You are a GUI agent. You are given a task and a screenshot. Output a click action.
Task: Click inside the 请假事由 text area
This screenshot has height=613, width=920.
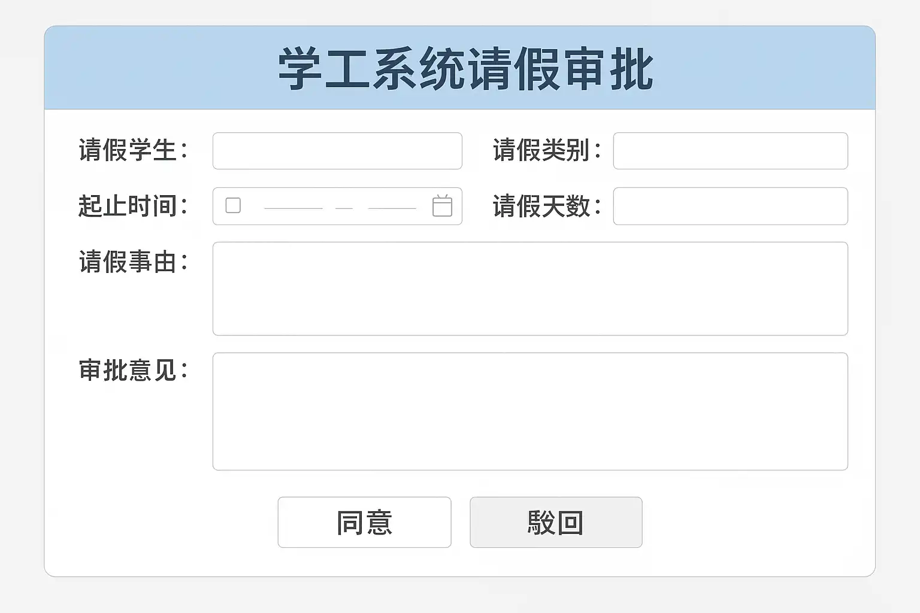click(x=530, y=289)
